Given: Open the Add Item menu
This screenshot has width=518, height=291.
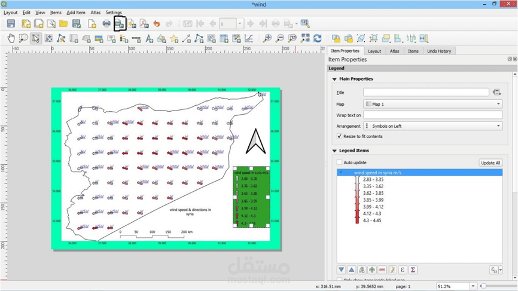Looking at the screenshot, I should pyautogui.click(x=75, y=12).
